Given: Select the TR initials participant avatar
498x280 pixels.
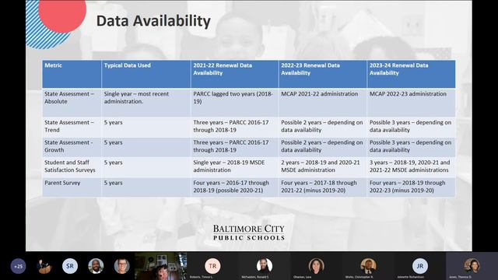Looking at the screenshot, I should (212, 266).
